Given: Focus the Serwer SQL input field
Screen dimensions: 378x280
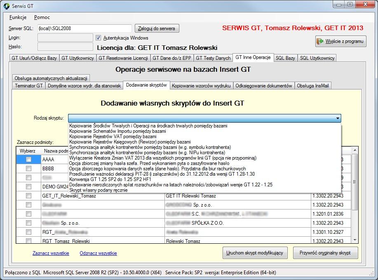Looking at the screenshot, I should (x=85, y=28).
